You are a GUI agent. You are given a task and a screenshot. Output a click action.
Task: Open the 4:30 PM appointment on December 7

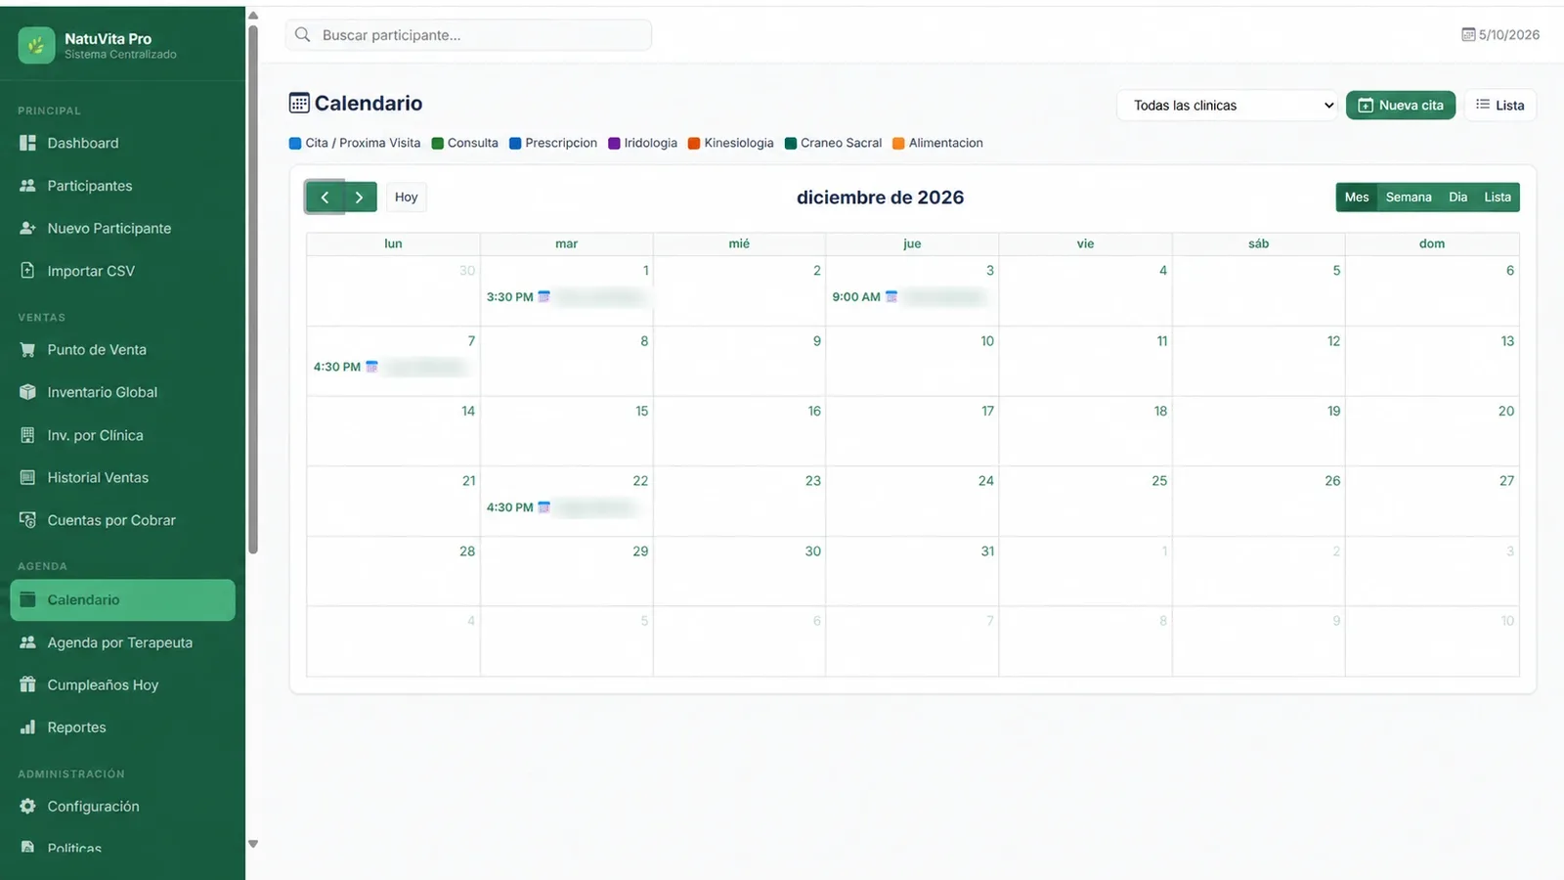coord(393,367)
